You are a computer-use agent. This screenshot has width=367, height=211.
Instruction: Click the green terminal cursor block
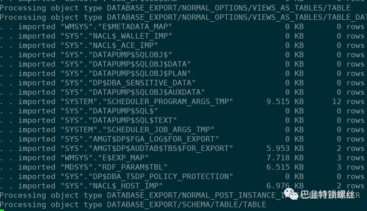(x=2, y=210)
